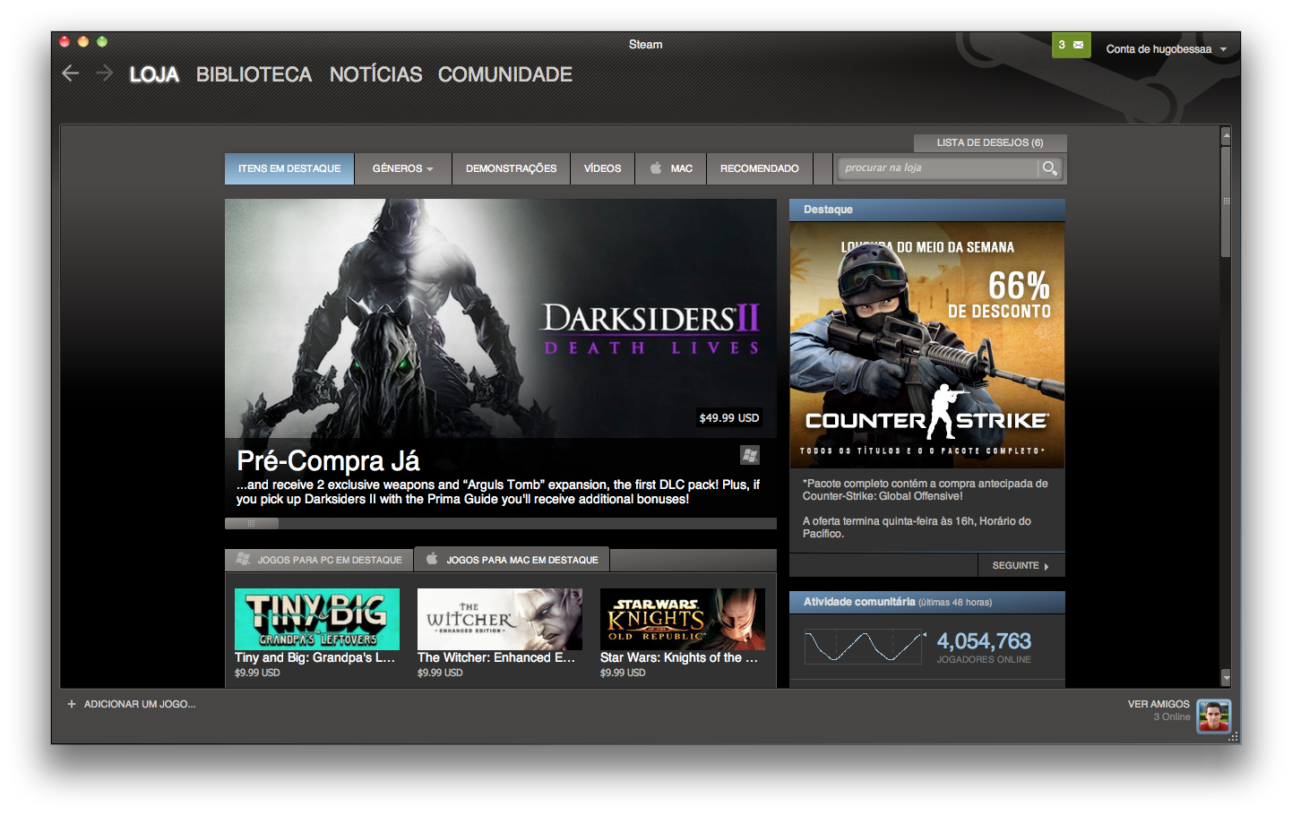The image size is (1292, 815).
Task: Click the featured carousel slider handle
Action: point(252,523)
